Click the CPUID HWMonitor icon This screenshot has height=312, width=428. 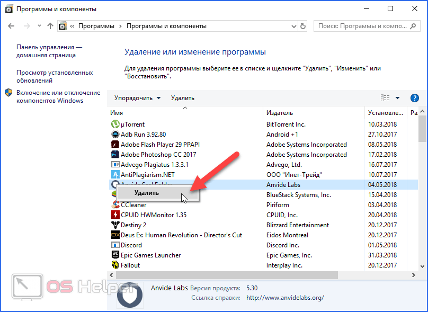(x=115, y=215)
